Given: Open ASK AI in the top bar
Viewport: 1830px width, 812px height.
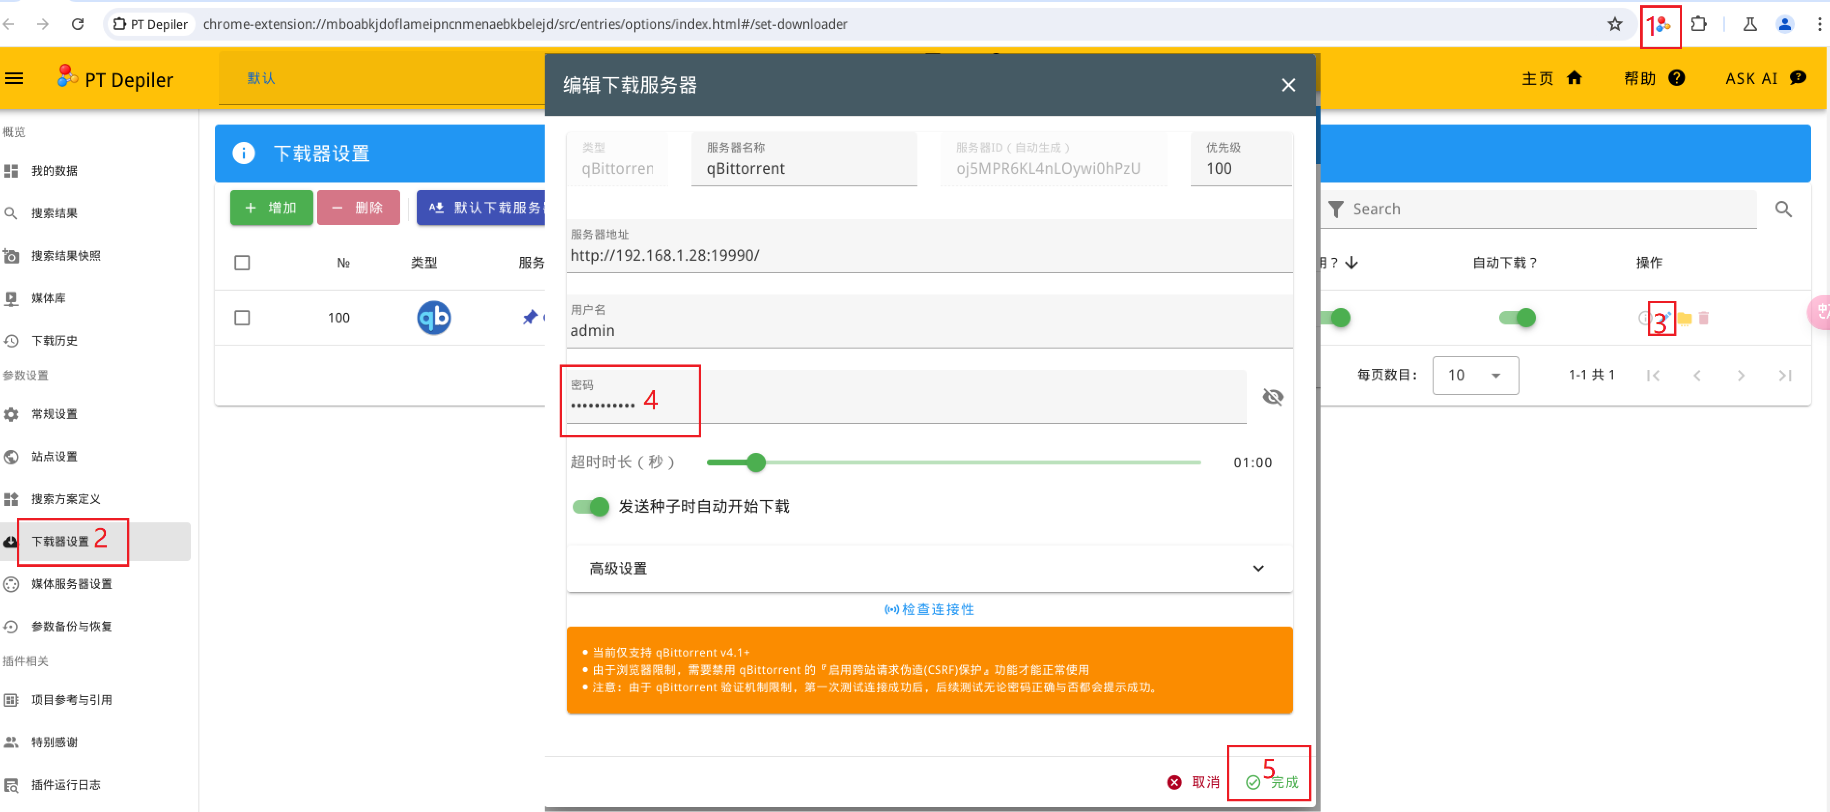Looking at the screenshot, I should pyautogui.click(x=1765, y=78).
